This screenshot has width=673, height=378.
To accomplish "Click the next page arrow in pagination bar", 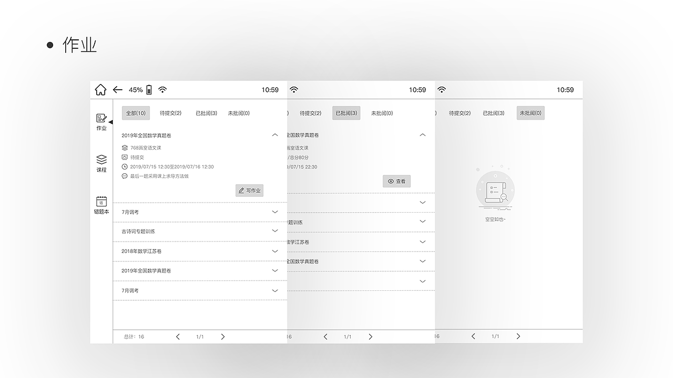I will (222, 337).
